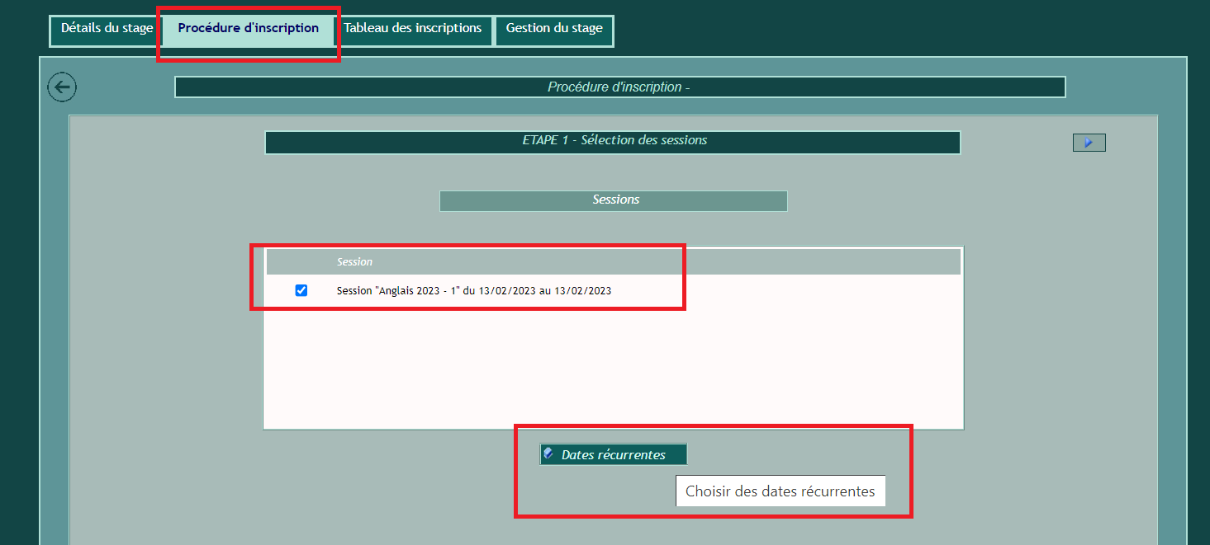Go back using the circled left arrow

tap(62, 87)
